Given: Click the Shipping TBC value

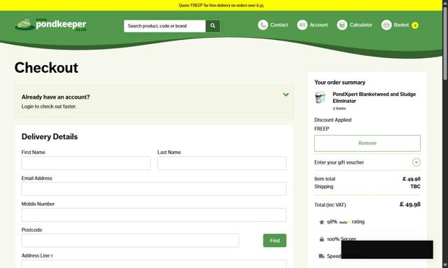Looking at the screenshot, I should click(416, 186).
